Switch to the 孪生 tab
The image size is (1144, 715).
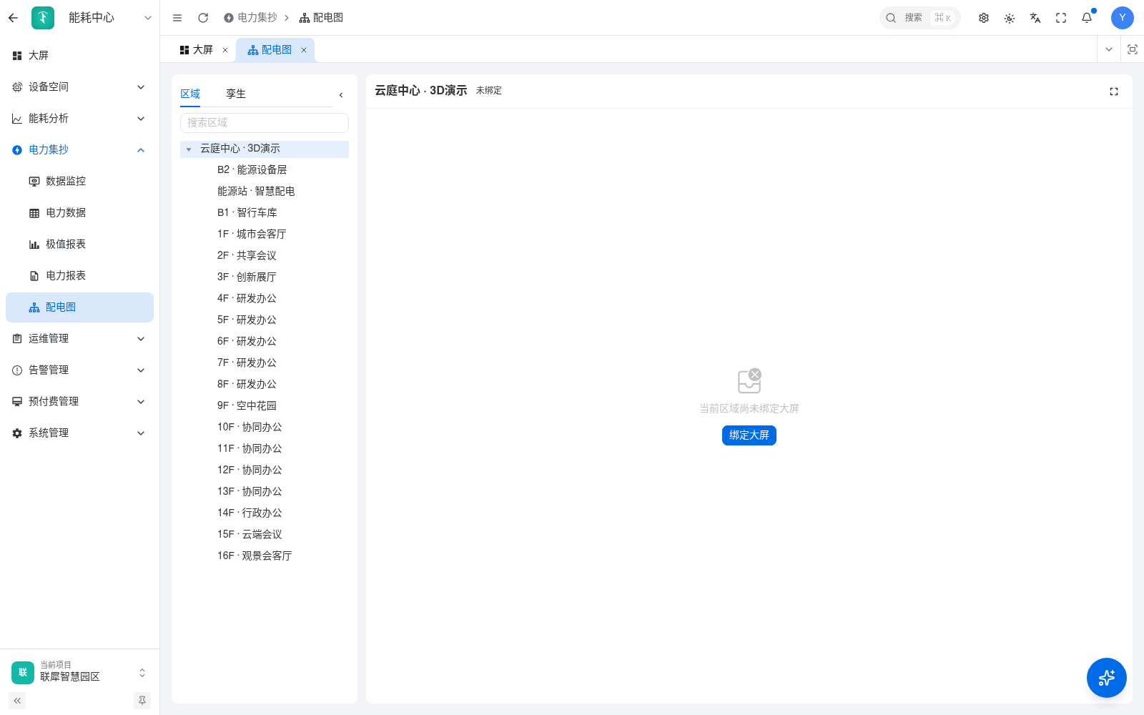[236, 94]
